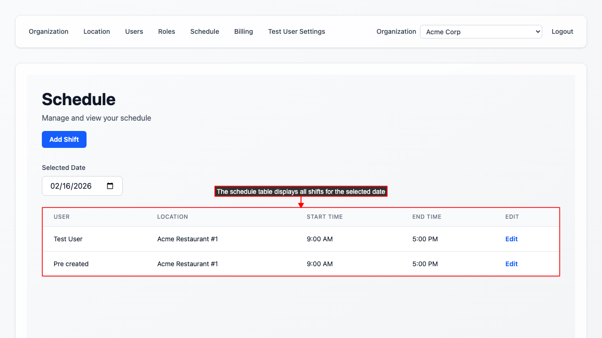Expand the Organization dropdown showing Acme Corp
This screenshot has height=338, width=602.
point(481,32)
